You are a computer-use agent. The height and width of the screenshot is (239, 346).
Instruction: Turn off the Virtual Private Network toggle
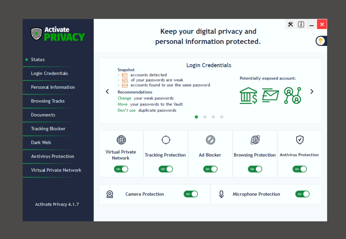(x=121, y=169)
